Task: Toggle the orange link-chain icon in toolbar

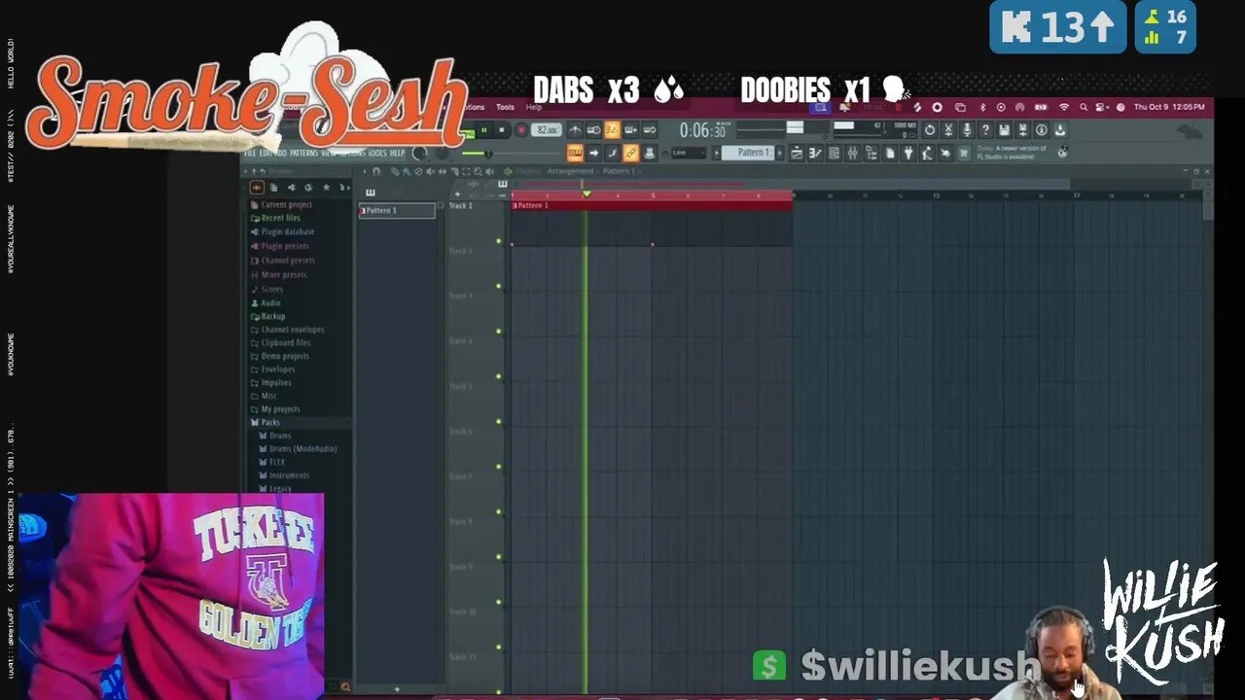Action: point(631,154)
